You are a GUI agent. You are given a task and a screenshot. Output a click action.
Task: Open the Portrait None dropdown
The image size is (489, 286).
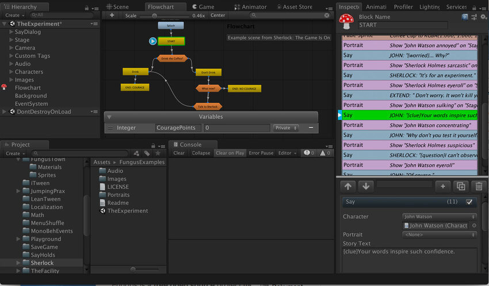click(439, 235)
